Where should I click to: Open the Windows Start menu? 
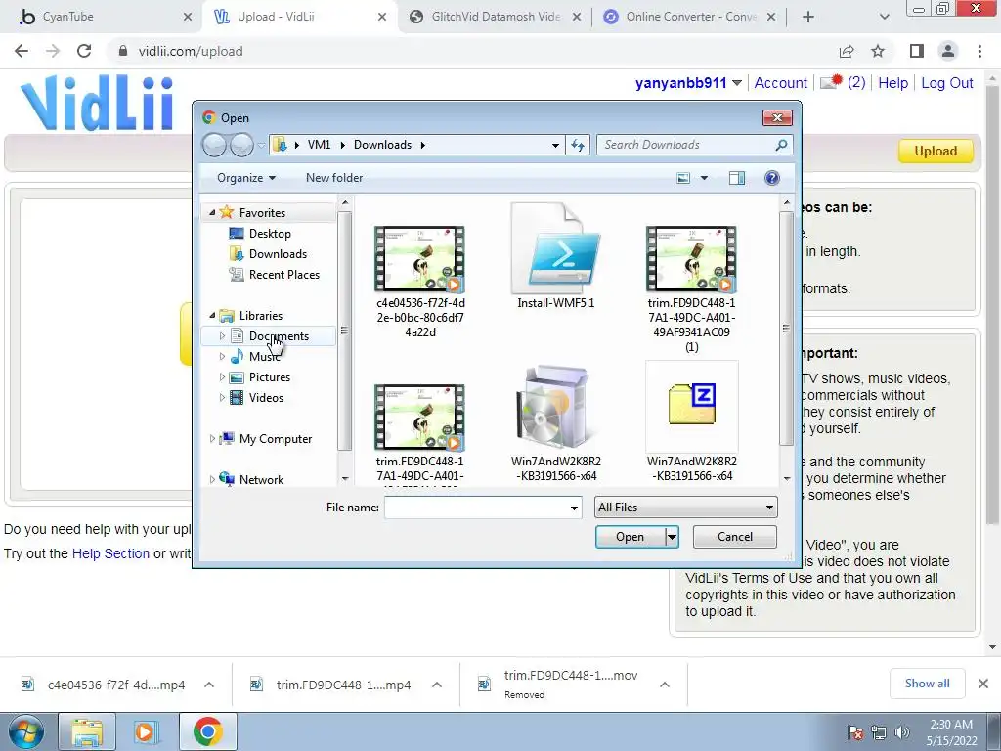26,731
